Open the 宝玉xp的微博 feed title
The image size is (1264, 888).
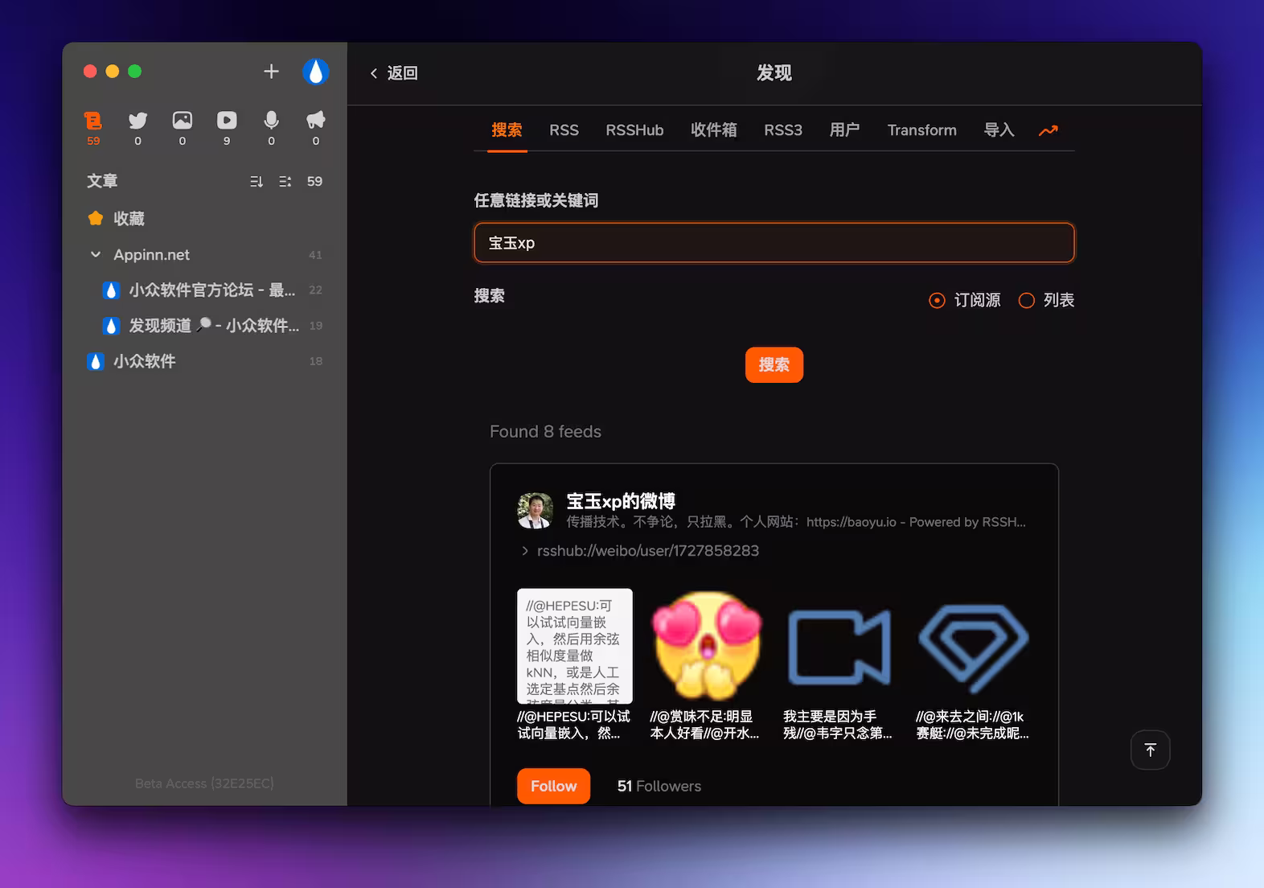(621, 501)
